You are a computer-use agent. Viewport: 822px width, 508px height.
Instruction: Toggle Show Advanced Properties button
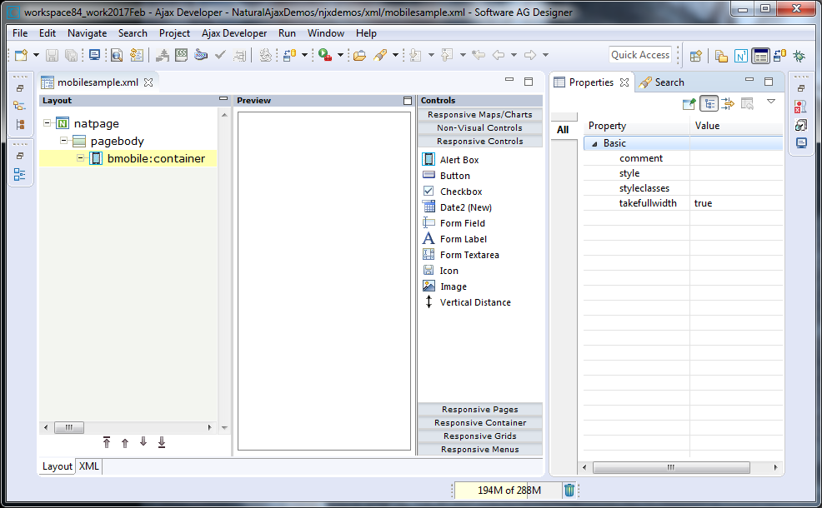(728, 103)
